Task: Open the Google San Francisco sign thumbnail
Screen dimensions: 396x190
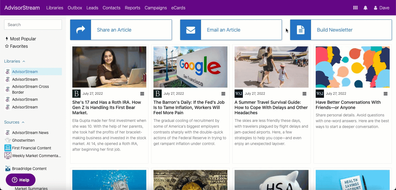Action: pos(190,67)
